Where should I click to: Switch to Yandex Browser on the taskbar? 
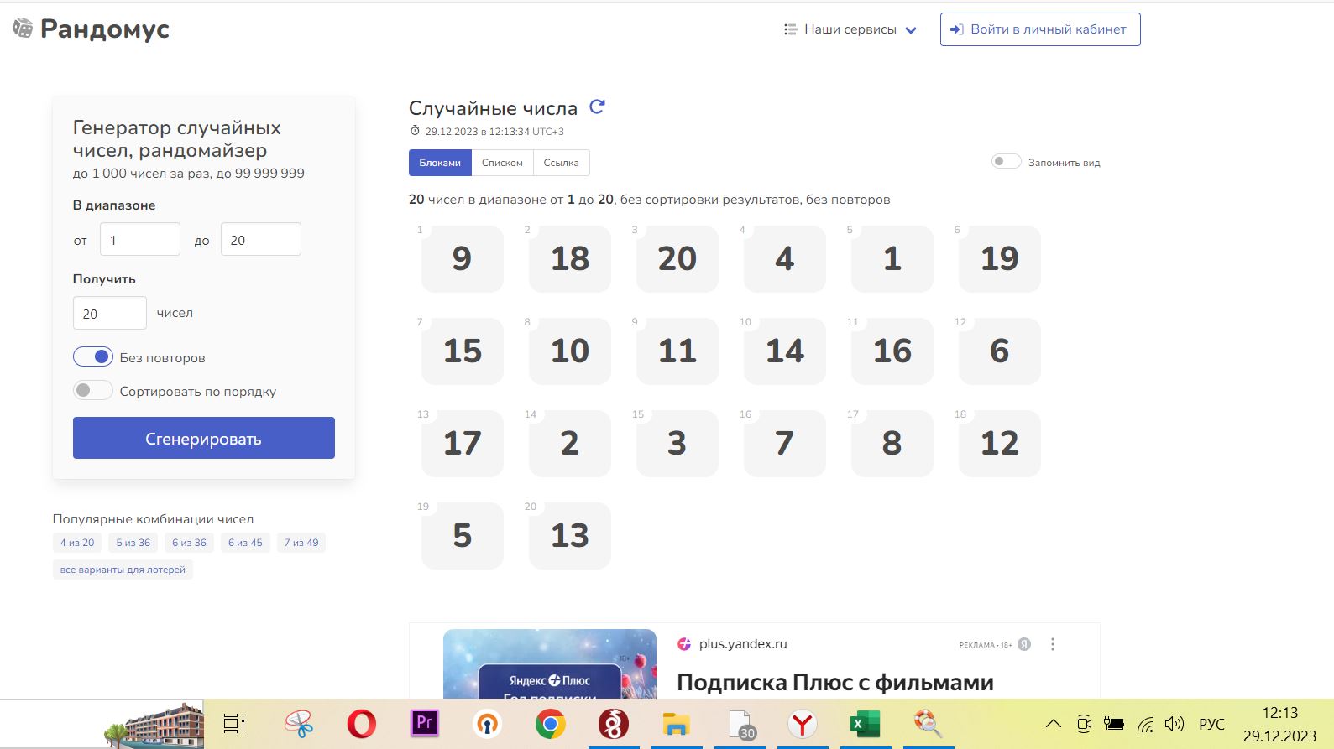[803, 724]
